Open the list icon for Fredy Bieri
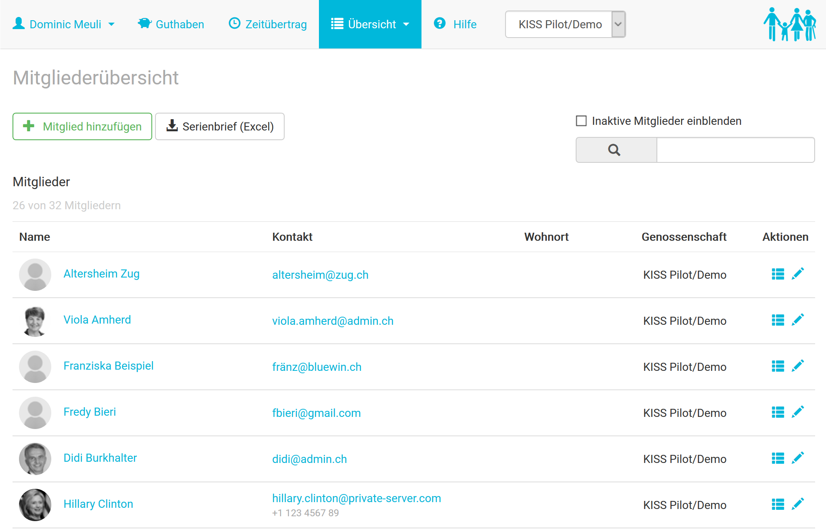Image resolution: width=826 pixels, height=530 pixels. [x=778, y=412]
